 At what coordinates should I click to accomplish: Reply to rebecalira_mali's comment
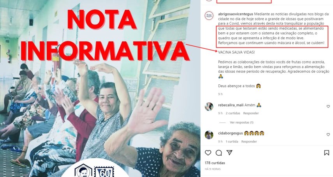(251, 113)
